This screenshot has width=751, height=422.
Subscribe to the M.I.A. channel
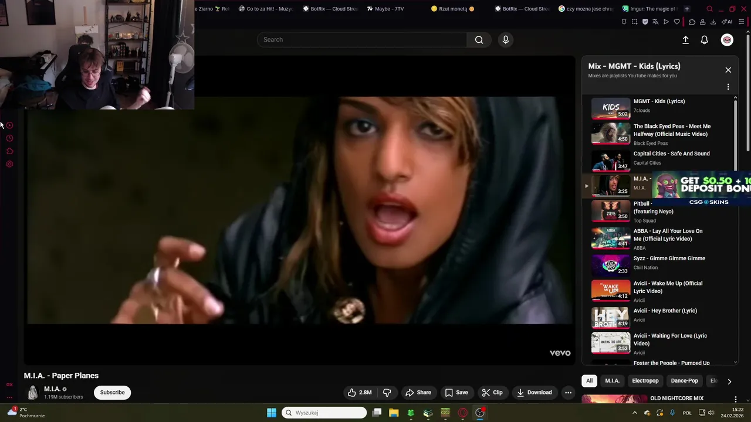pos(112,393)
